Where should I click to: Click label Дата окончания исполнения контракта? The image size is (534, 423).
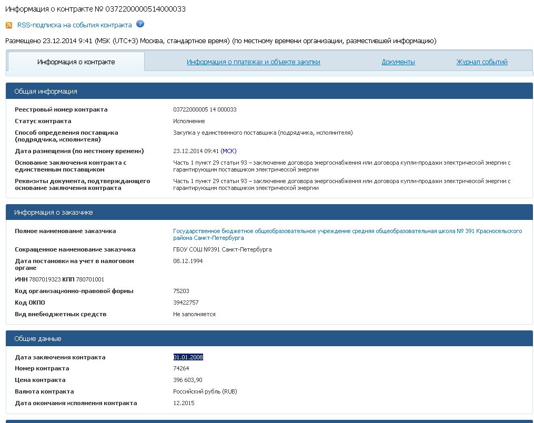coord(76,403)
